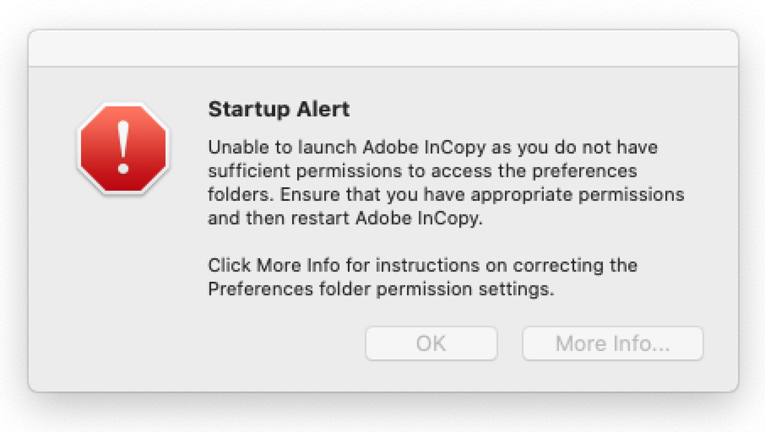The image size is (765, 432).
Task: Click the line starting Click More Info
Action: [423, 266]
